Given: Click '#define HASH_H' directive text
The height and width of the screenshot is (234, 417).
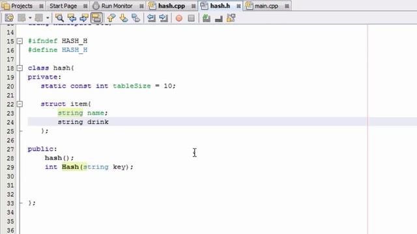Looking at the screenshot, I should tap(57, 50).
